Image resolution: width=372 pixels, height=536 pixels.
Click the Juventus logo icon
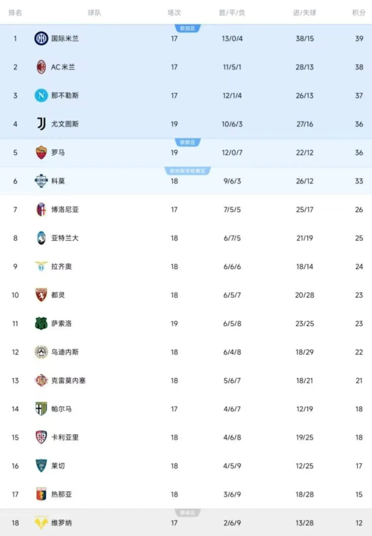pos(41,124)
